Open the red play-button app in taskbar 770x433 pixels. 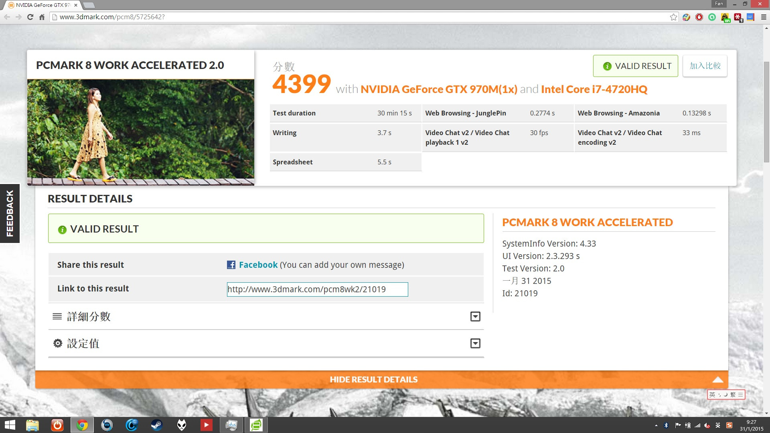click(206, 425)
